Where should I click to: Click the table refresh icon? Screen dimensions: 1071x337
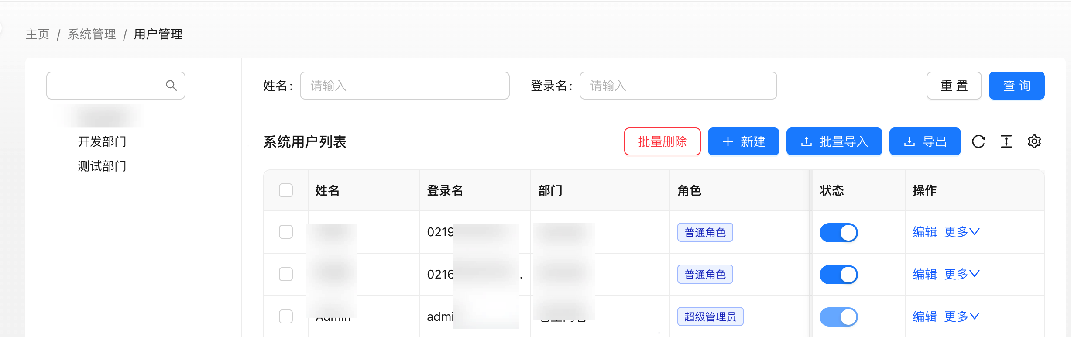point(978,141)
